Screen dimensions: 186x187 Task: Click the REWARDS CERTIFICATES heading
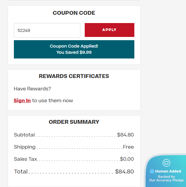point(74,76)
